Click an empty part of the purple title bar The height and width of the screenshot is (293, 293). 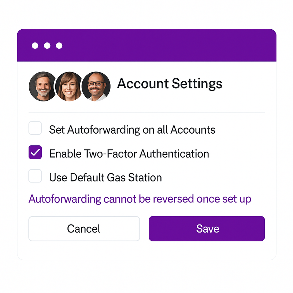click(168, 45)
